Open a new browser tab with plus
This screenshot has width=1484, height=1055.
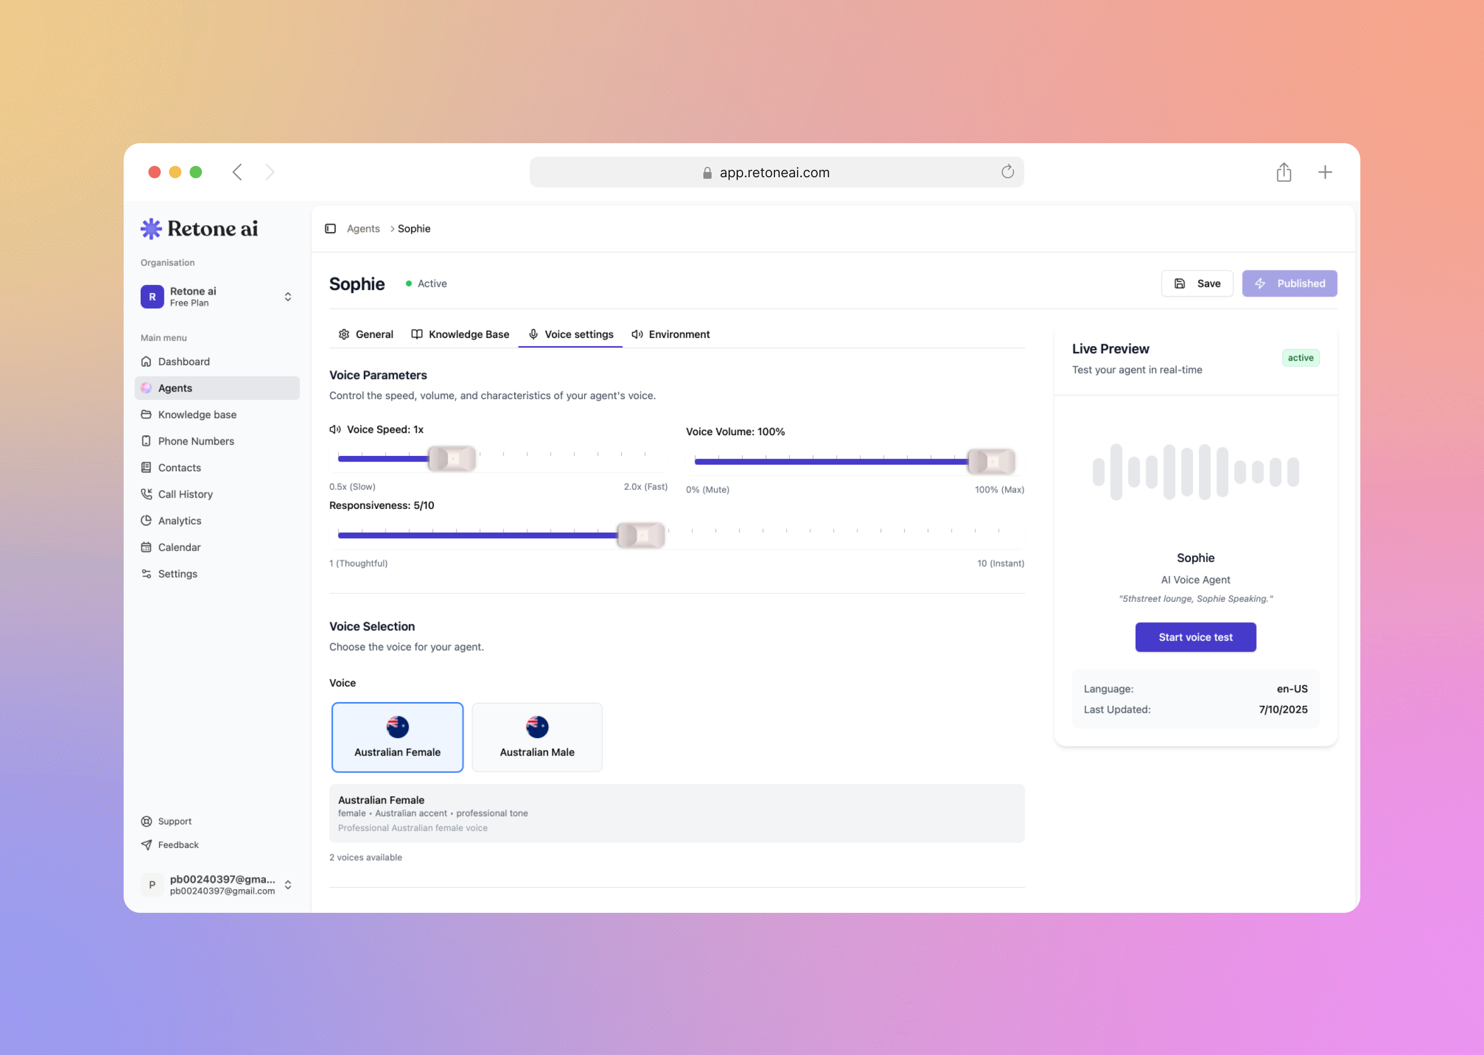tap(1325, 172)
